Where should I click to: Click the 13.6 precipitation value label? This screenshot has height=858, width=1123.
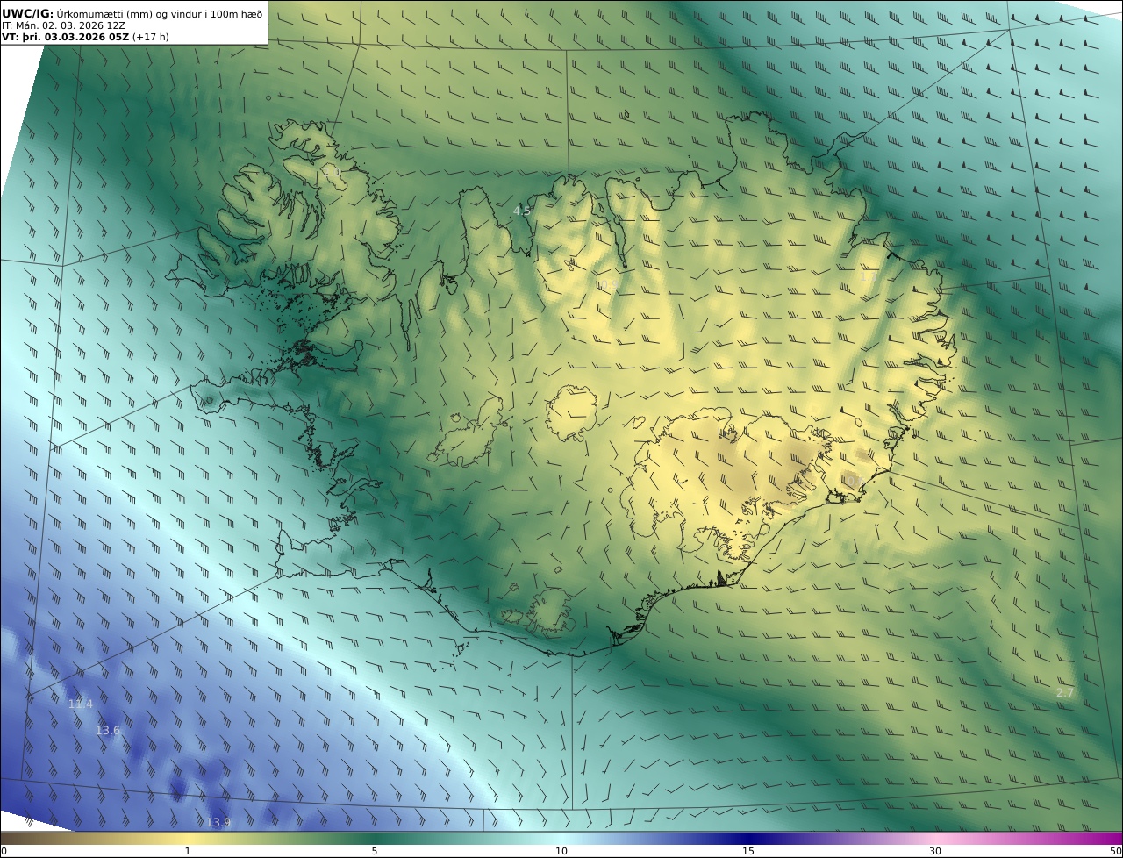click(x=108, y=730)
